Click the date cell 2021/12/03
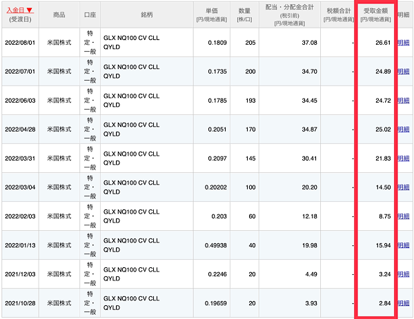The image size is (414, 319). coord(20,274)
